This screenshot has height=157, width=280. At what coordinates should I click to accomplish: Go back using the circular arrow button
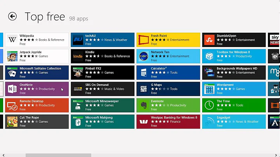[x=12, y=16]
